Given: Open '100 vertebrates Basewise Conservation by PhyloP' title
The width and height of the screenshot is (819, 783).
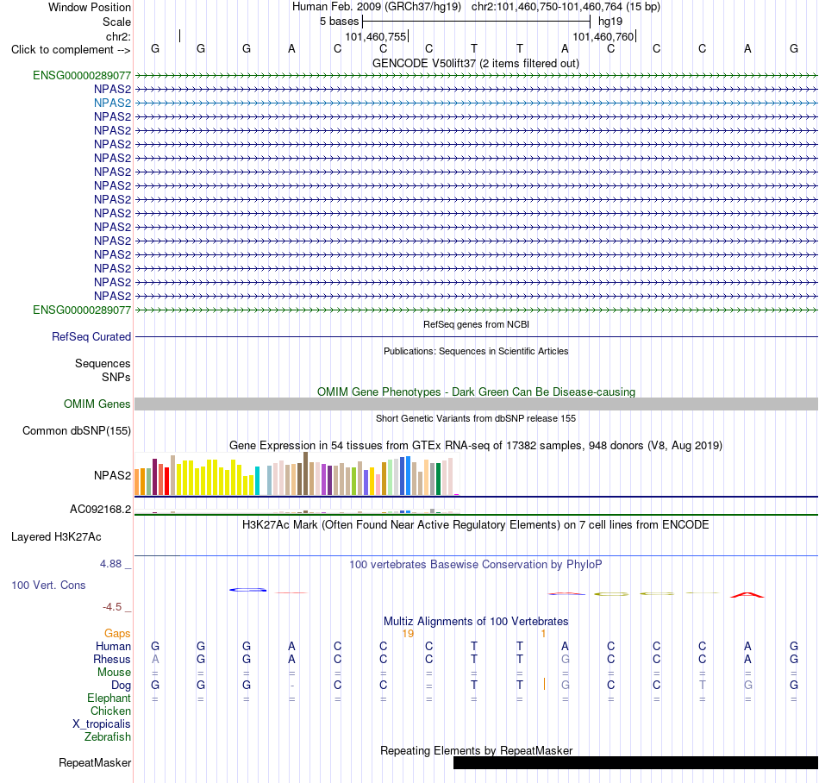Looking at the screenshot, I should 475,565.
